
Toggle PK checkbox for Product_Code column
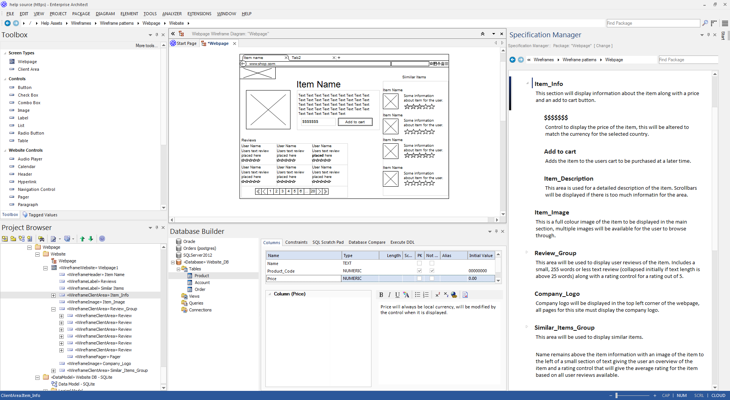[419, 271]
